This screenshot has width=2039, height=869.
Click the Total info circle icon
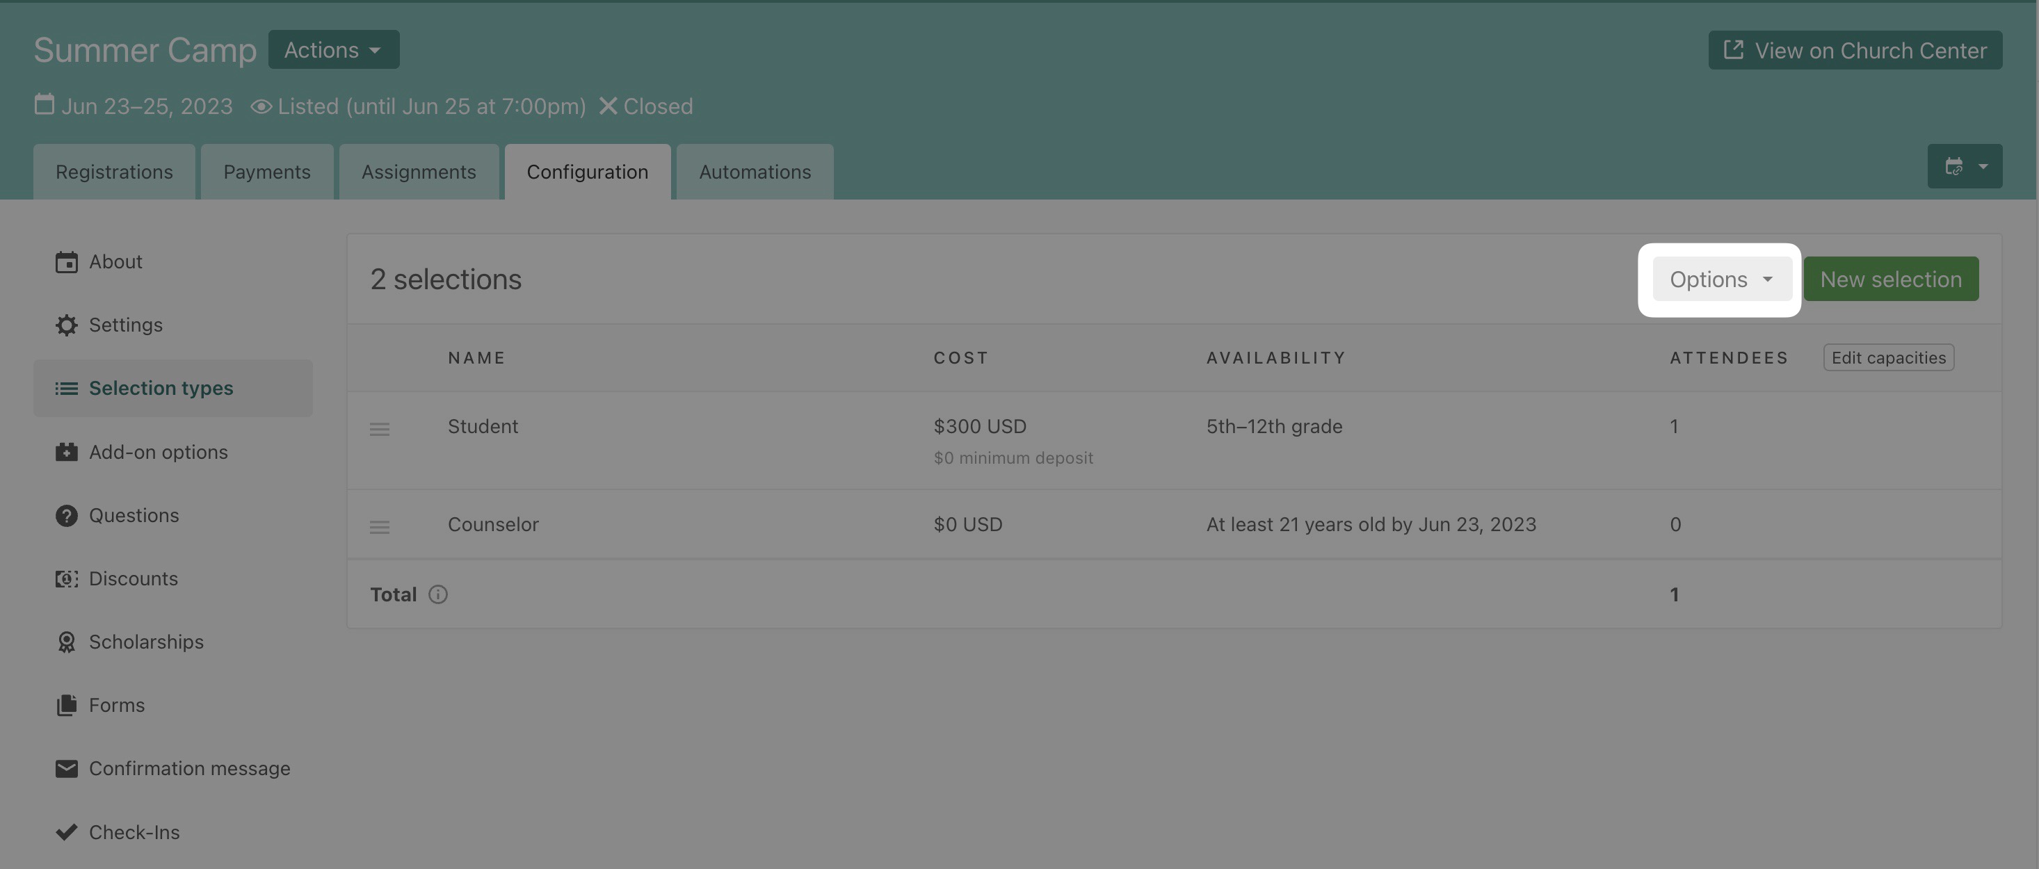[437, 594]
